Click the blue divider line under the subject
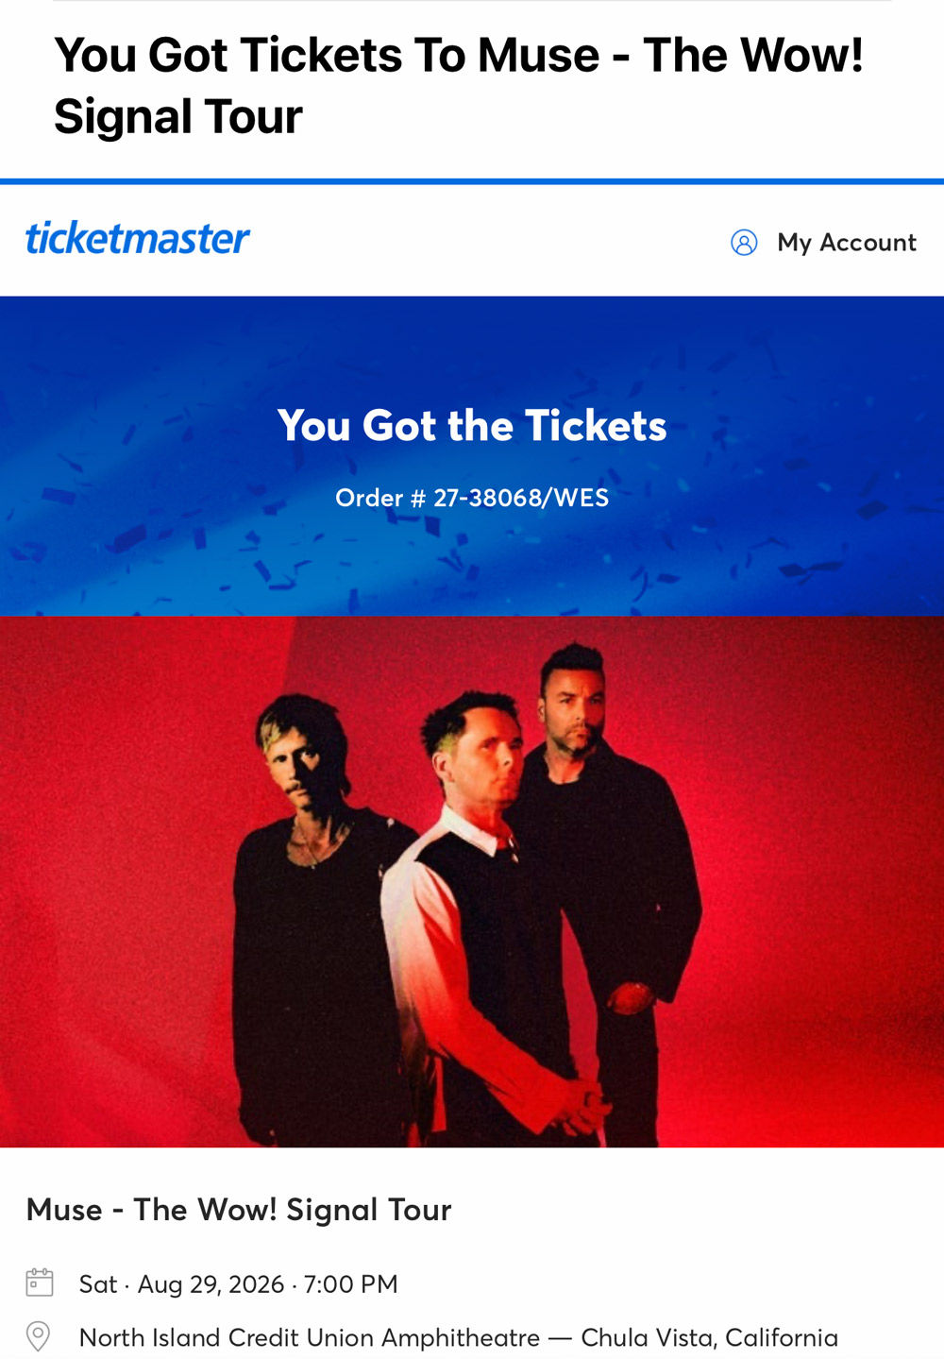 pos(472,181)
